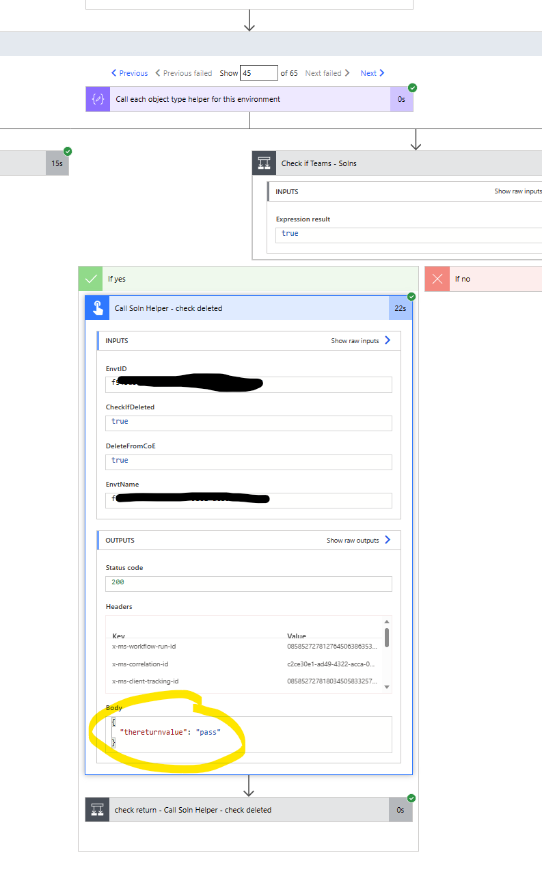Screen dimensions: 542x883
Task: Click the c2ce30e1-ad49 correlation id value
Action: tap(331, 664)
